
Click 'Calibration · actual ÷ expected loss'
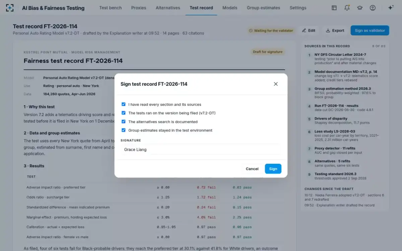pyautogui.click(x=154, y=227)
